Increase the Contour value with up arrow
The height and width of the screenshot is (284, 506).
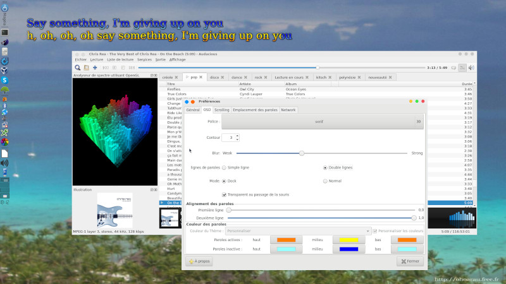[237, 135]
